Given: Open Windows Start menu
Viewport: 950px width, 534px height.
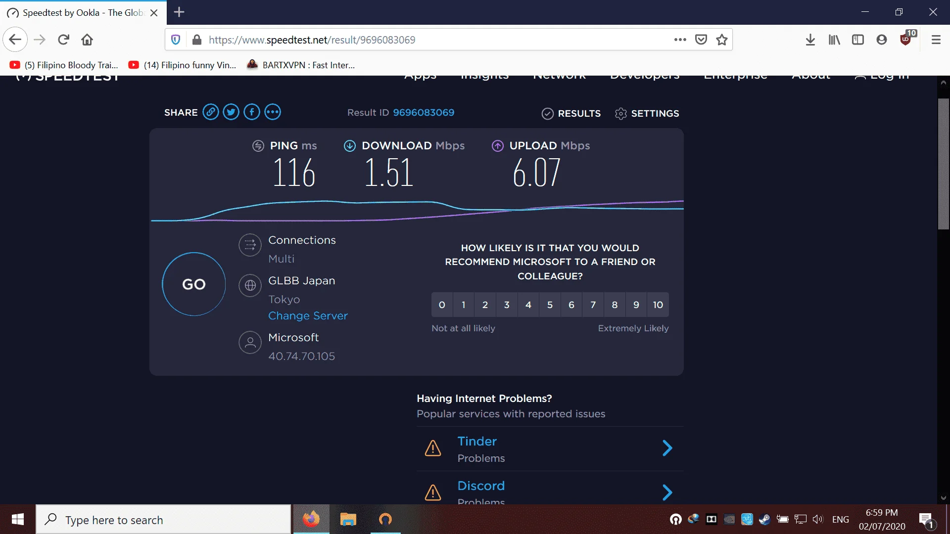Looking at the screenshot, I should point(18,519).
